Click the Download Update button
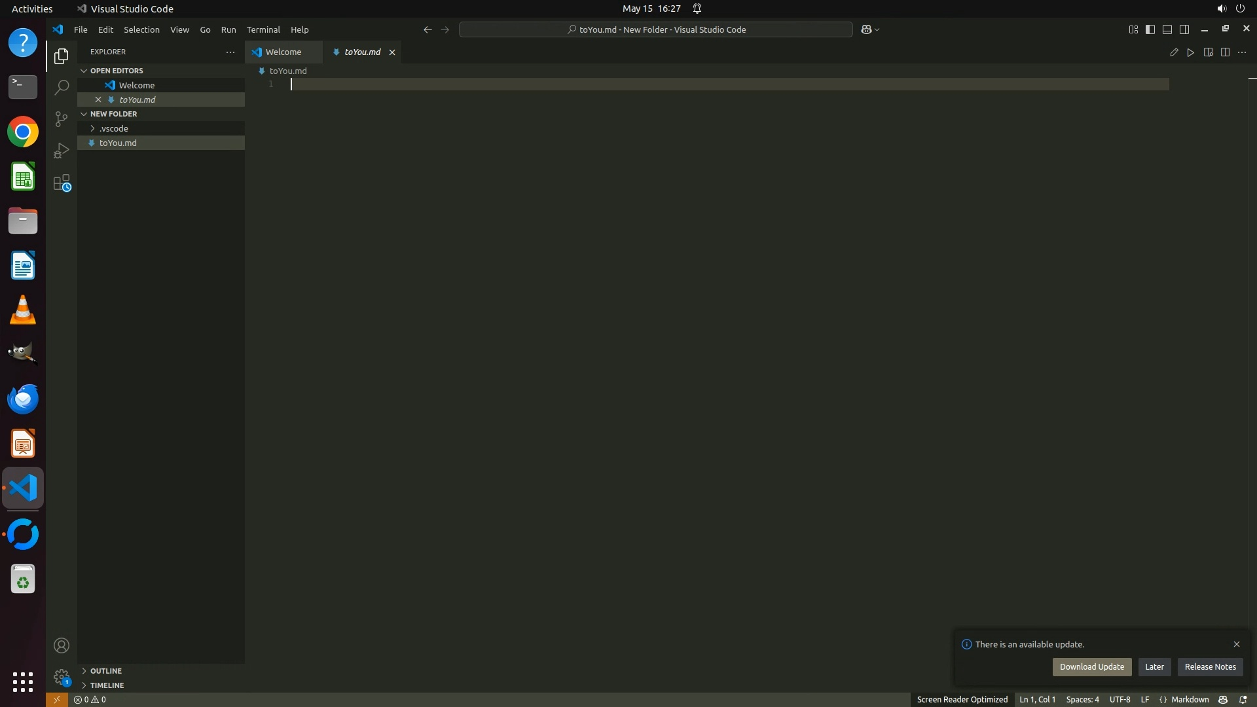This screenshot has width=1257, height=707. tap(1091, 666)
